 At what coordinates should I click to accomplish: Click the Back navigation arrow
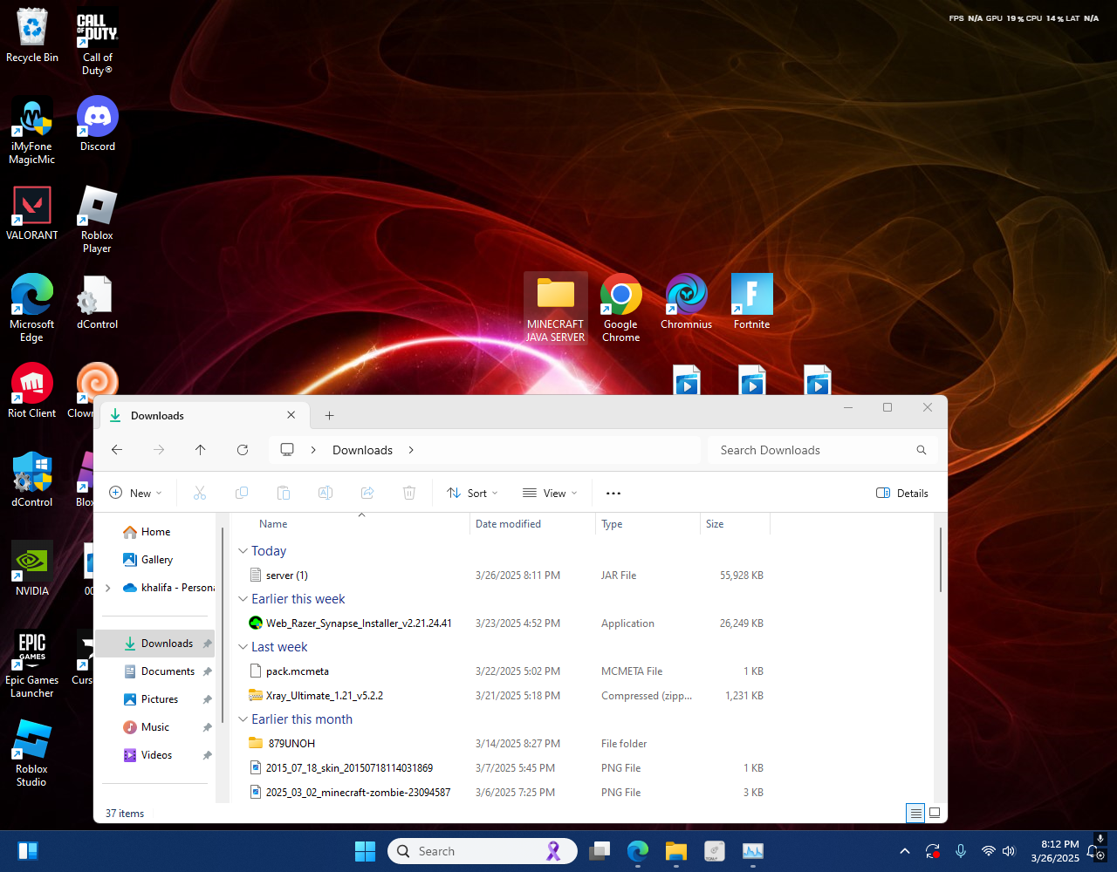[117, 450]
